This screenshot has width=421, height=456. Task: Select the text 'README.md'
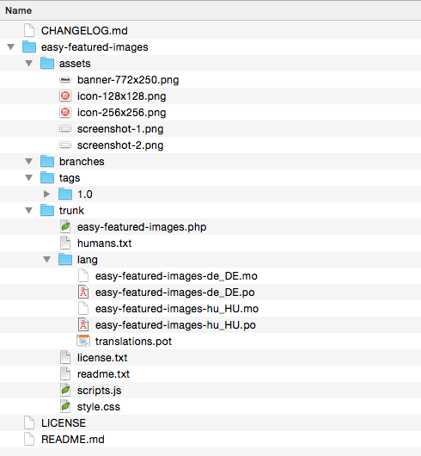[73, 439]
